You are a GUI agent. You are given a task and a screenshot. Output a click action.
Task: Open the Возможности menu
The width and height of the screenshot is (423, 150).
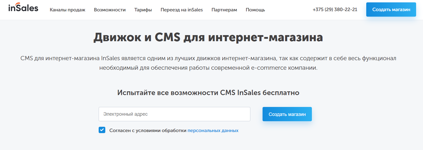click(110, 10)
